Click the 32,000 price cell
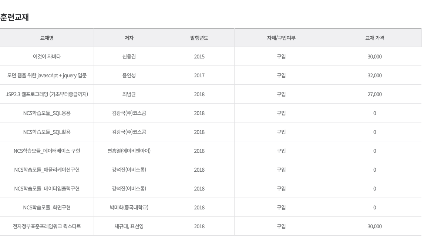Screen dimensions: 424x249 tap(374, 75)
